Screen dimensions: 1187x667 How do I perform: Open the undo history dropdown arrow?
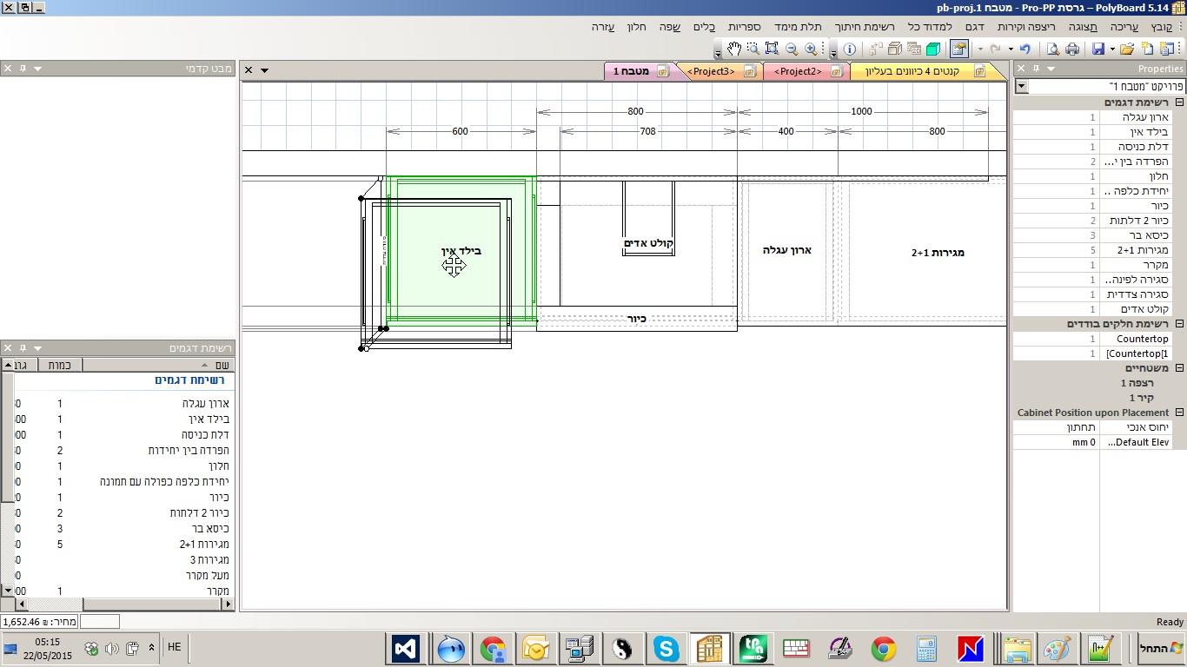(x=1011, y=49)
